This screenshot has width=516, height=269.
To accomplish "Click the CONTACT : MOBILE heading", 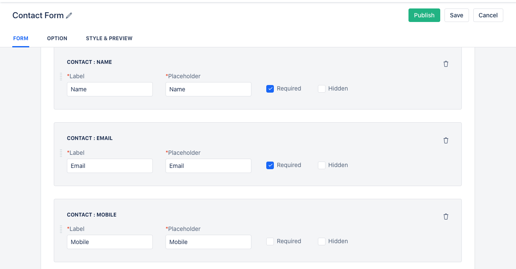I will [x=91, y=215].
